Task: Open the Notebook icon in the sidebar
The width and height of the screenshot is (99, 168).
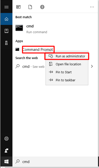Action: [x=6, y=31]
